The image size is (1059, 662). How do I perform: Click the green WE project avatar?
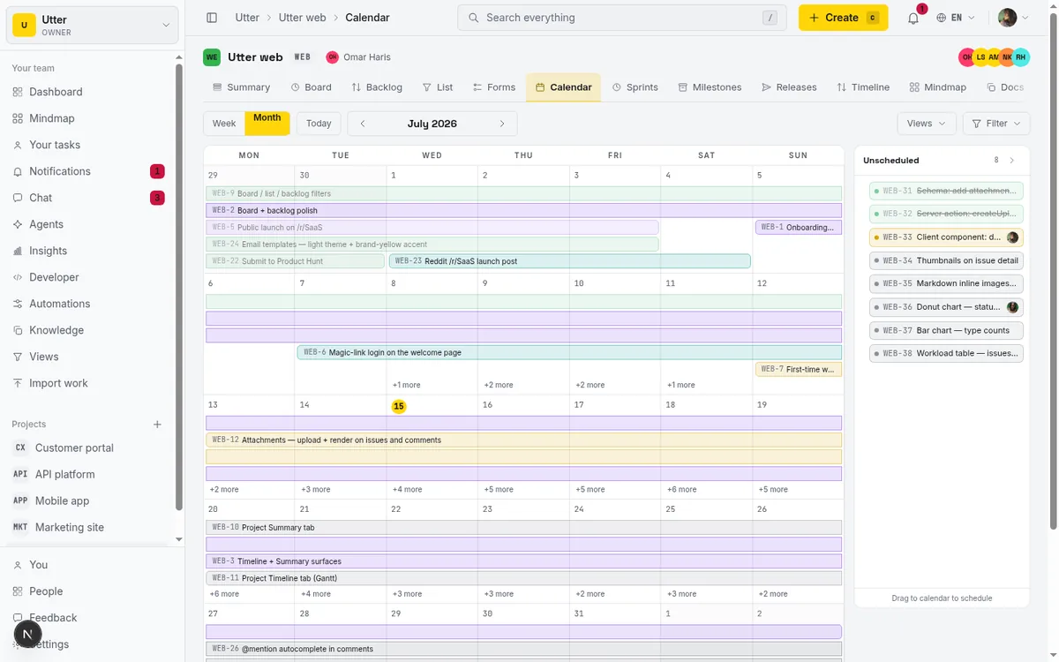[x=212, y=57]
